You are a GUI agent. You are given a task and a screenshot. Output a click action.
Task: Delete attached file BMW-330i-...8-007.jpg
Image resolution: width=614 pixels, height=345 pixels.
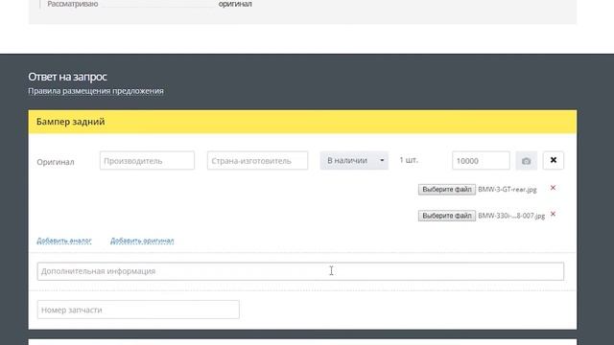pos(553,215)
